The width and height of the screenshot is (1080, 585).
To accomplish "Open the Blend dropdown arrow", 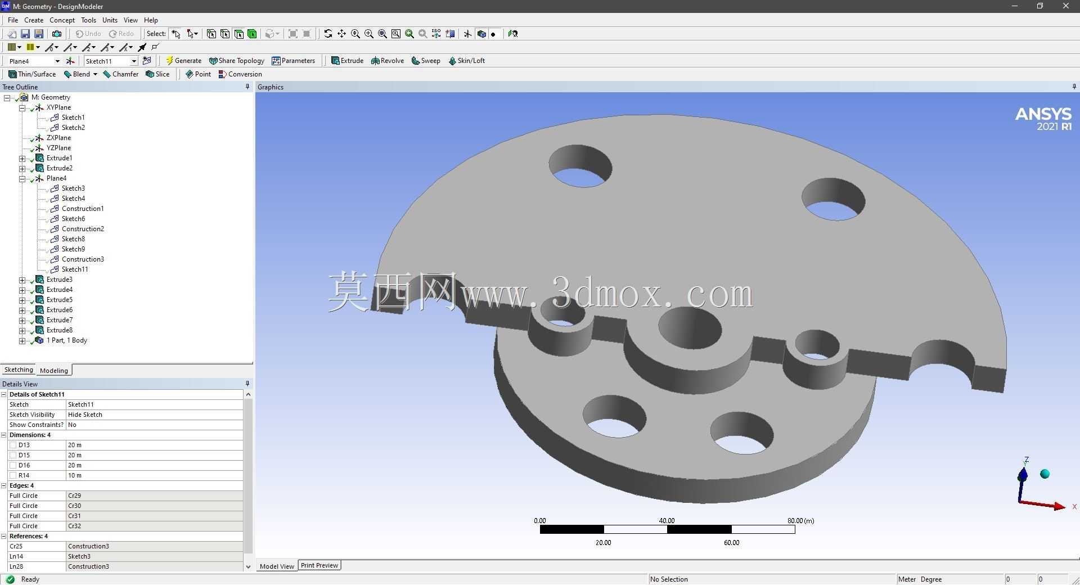I will pyautogui.click(x=95, y=74).
